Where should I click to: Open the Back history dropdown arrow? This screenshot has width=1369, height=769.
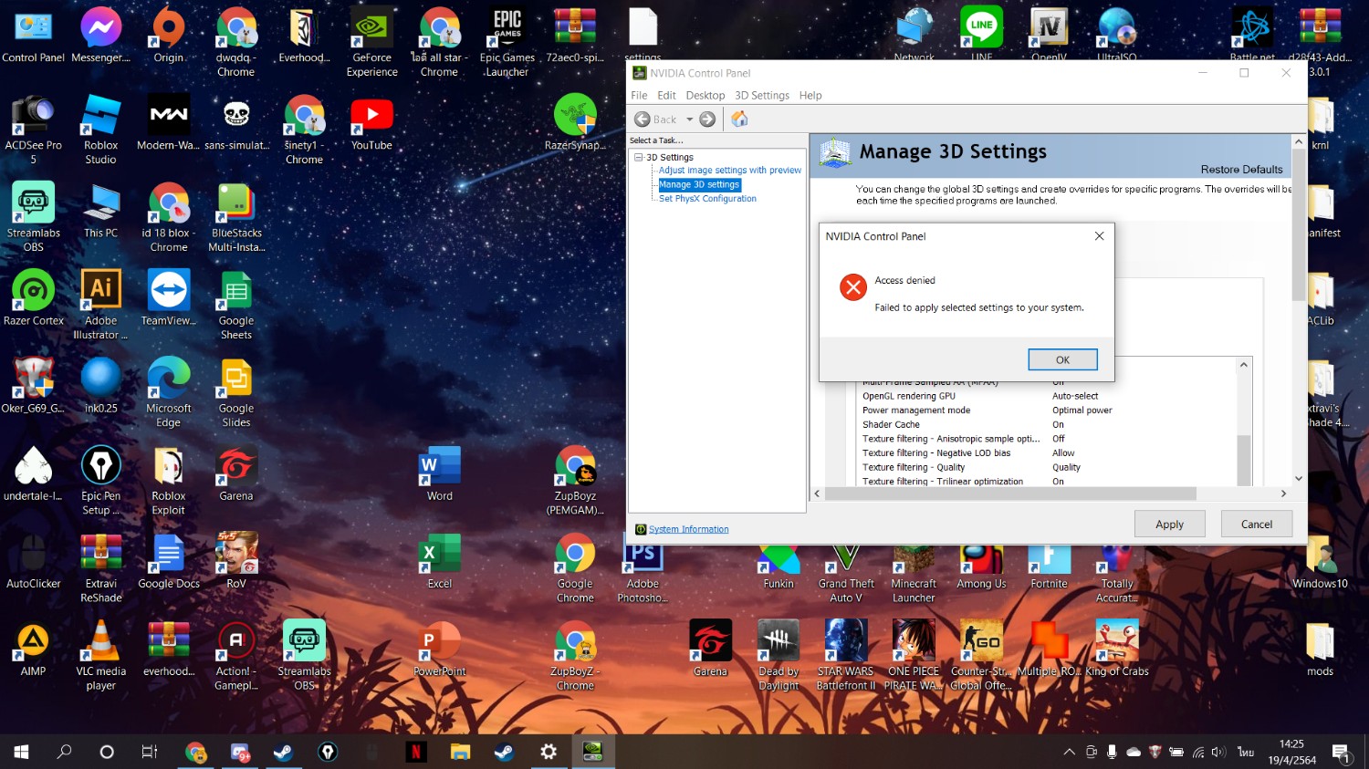pyautogui.click(x=689, y=120)
